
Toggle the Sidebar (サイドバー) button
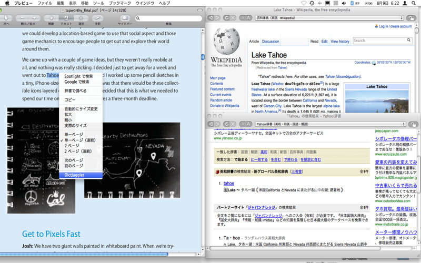(125, 18)
